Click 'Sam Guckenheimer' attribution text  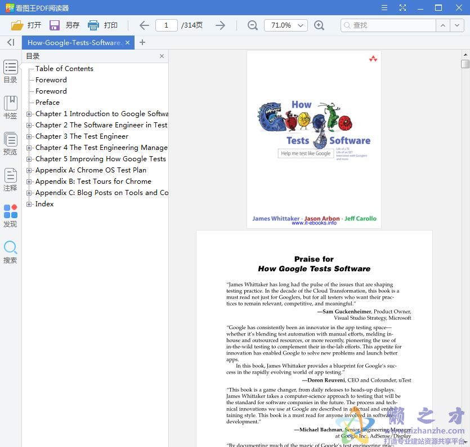pyautogui.click(x=347, y=312)
